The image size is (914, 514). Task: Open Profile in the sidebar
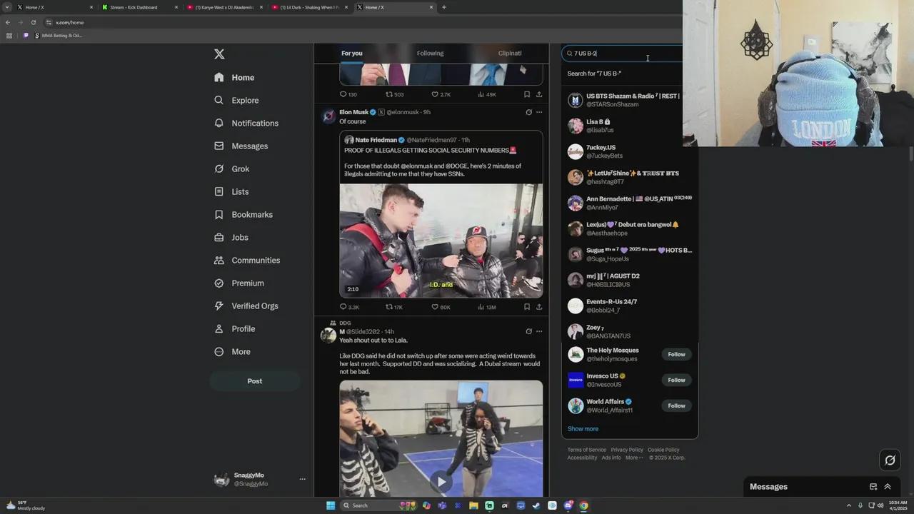(x=234, y=328)
